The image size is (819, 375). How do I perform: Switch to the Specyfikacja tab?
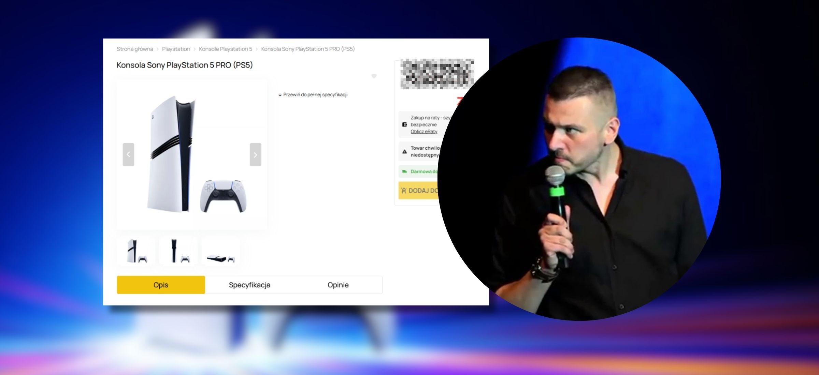pyautogui.click(x=249, y=285)
